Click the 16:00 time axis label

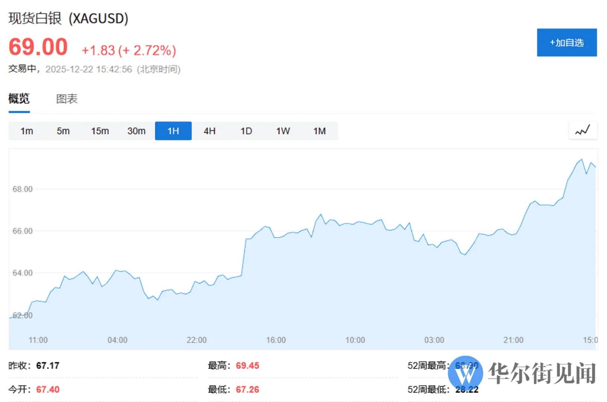(276, 340)
